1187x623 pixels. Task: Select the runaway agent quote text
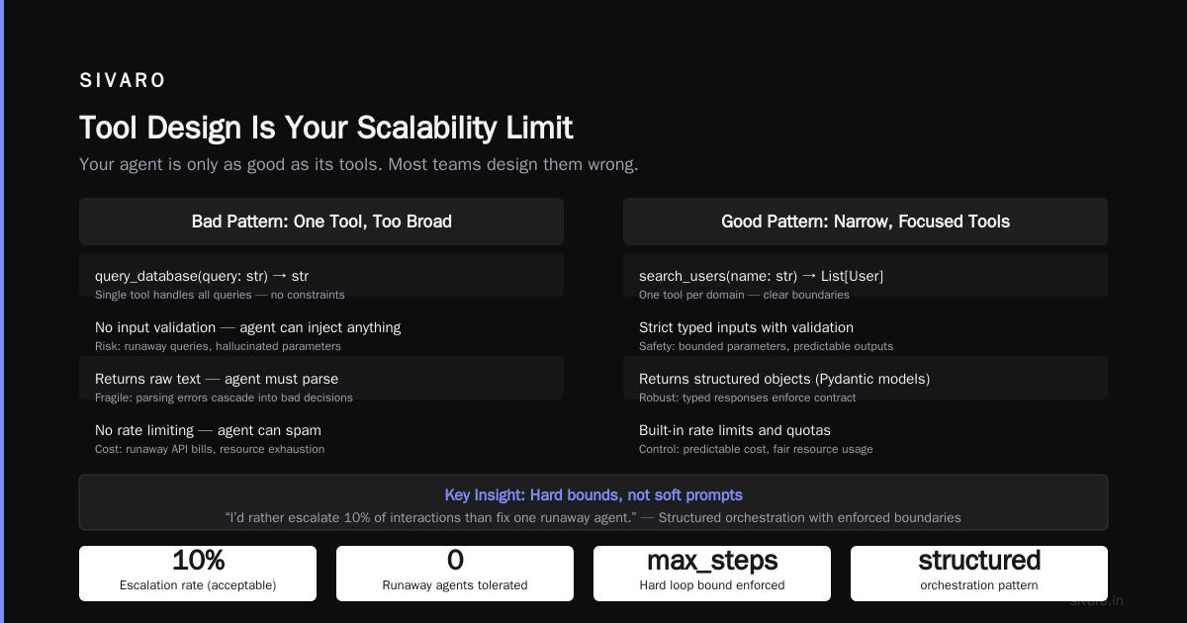(593, 517)
